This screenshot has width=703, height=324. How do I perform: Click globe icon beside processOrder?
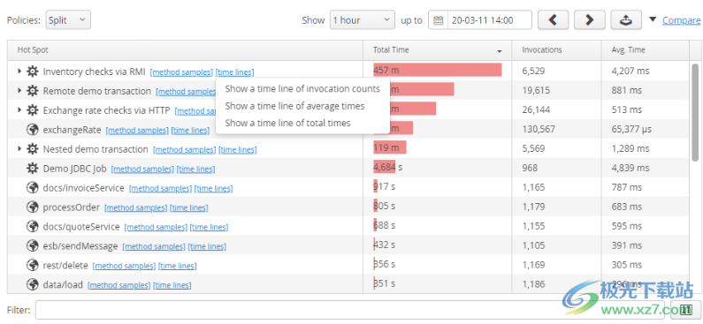tap(32, 207)
